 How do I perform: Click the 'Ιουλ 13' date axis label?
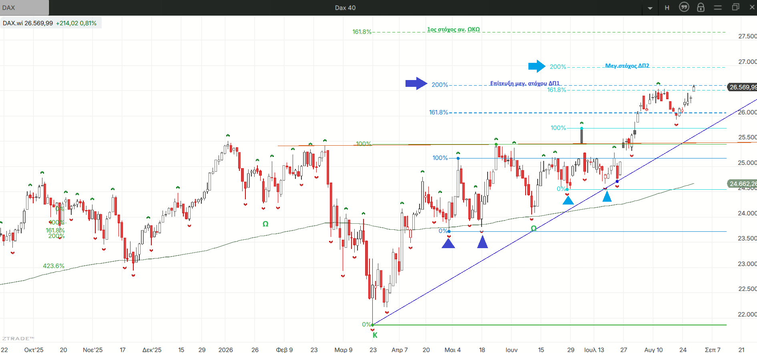click(x=594, y=350)
